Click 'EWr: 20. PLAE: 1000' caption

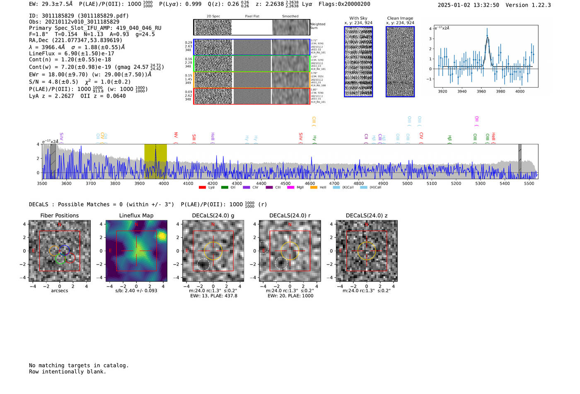[x=290, y=296]
